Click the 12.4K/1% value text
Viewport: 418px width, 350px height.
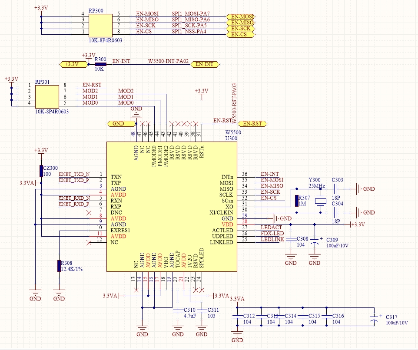tap(72, 269)
